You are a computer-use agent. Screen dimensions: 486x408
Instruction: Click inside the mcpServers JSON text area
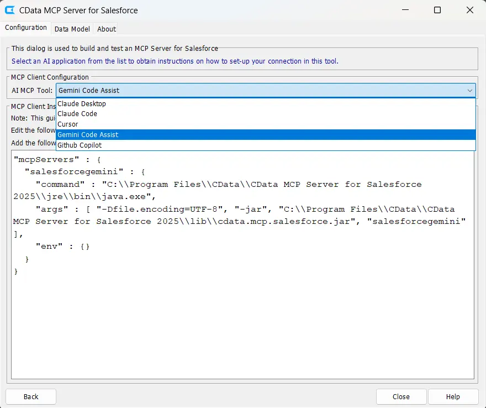243,321
